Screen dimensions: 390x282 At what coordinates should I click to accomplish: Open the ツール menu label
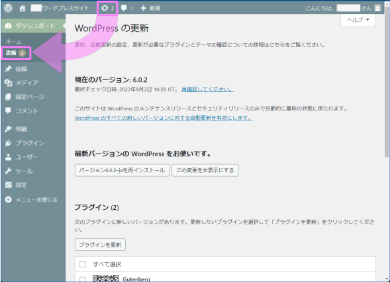[24, 171]
